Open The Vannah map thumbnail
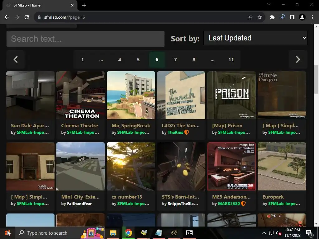The image size is (319, 239). [181, 95]
